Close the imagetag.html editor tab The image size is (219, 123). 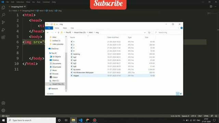tap(25, 6)
